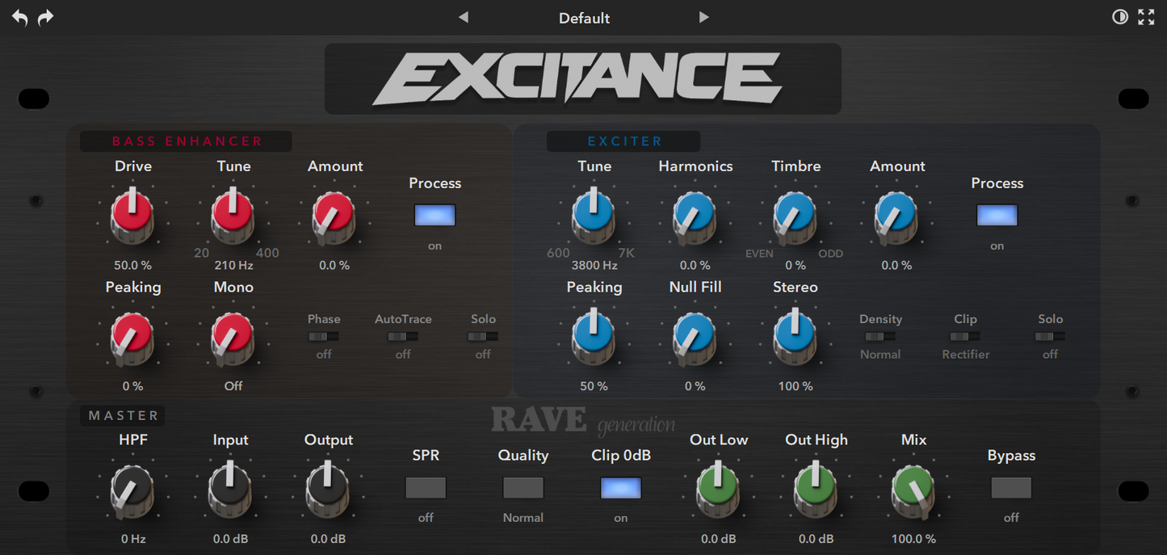
Task: Click the Stereo knob
Action: pos(795,338)
